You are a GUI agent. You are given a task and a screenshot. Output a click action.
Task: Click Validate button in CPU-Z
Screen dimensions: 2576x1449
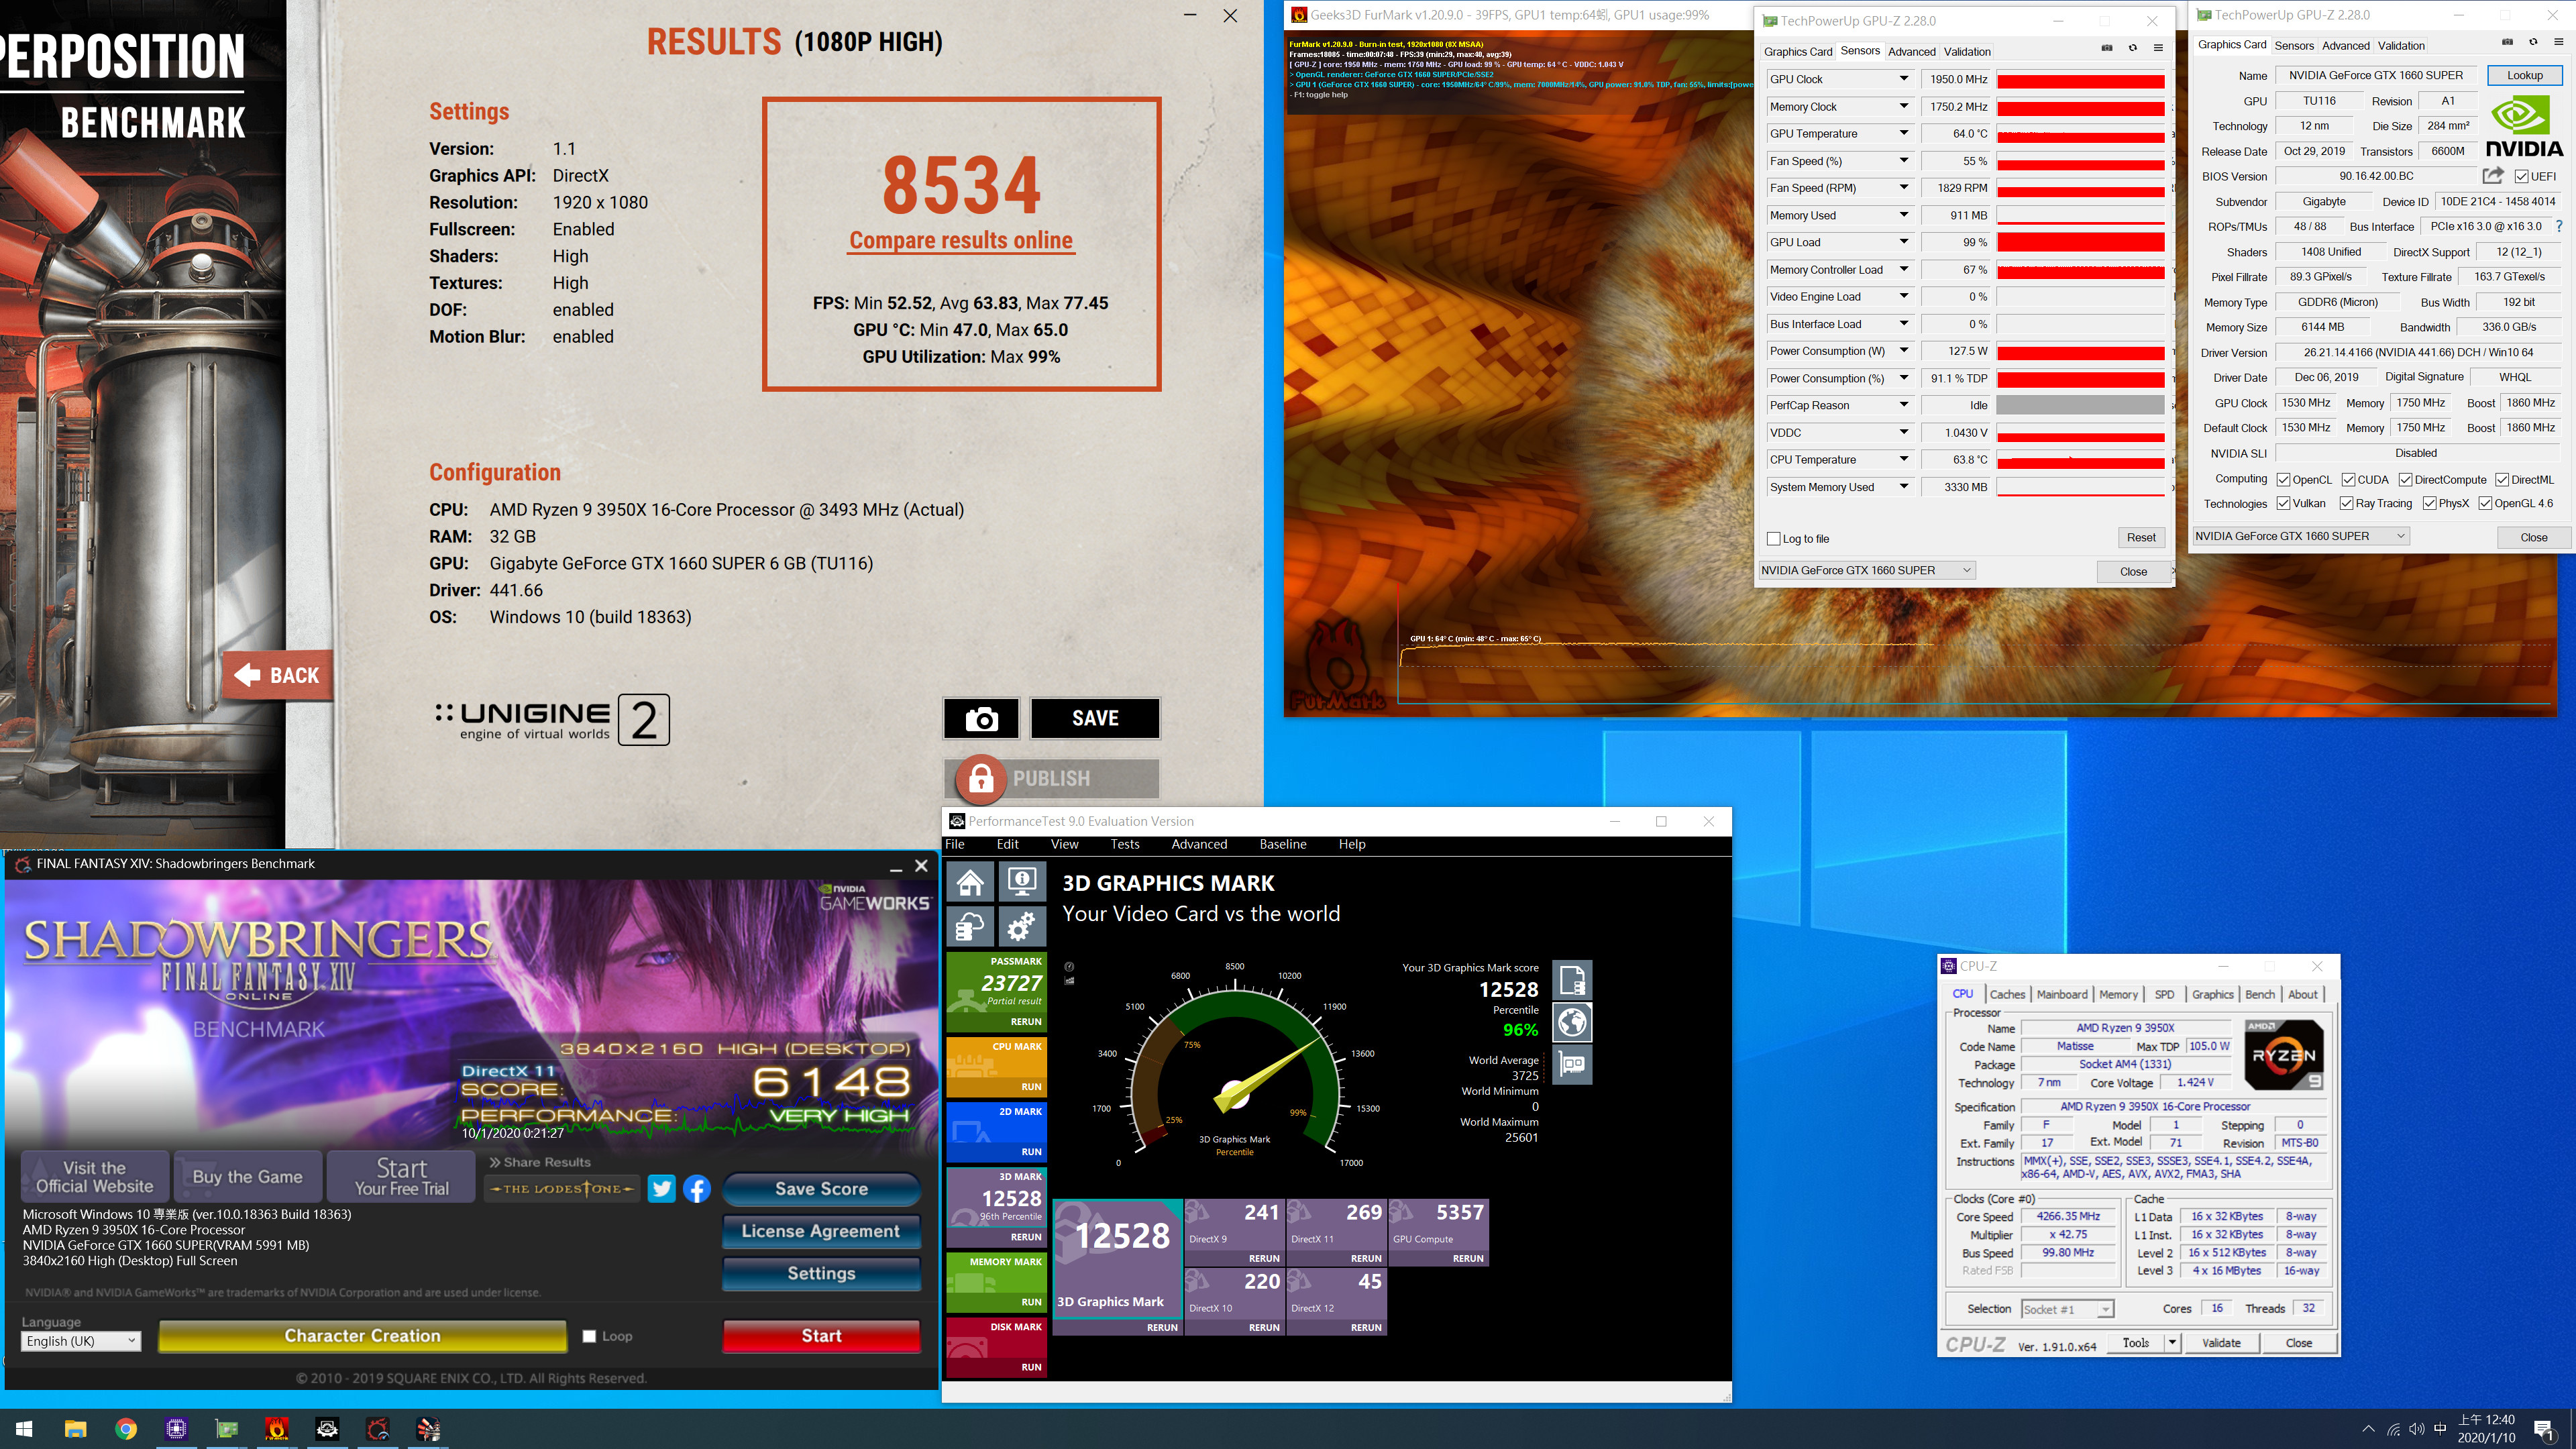coord(2221,1342)
